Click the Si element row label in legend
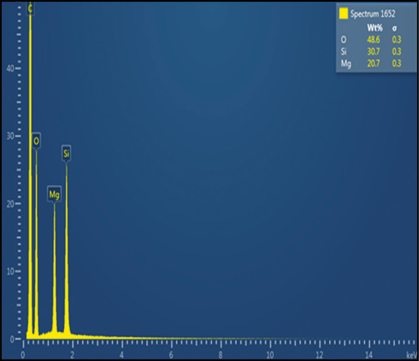419x361 pixels. pyautogui.click(x=343, y=51)
